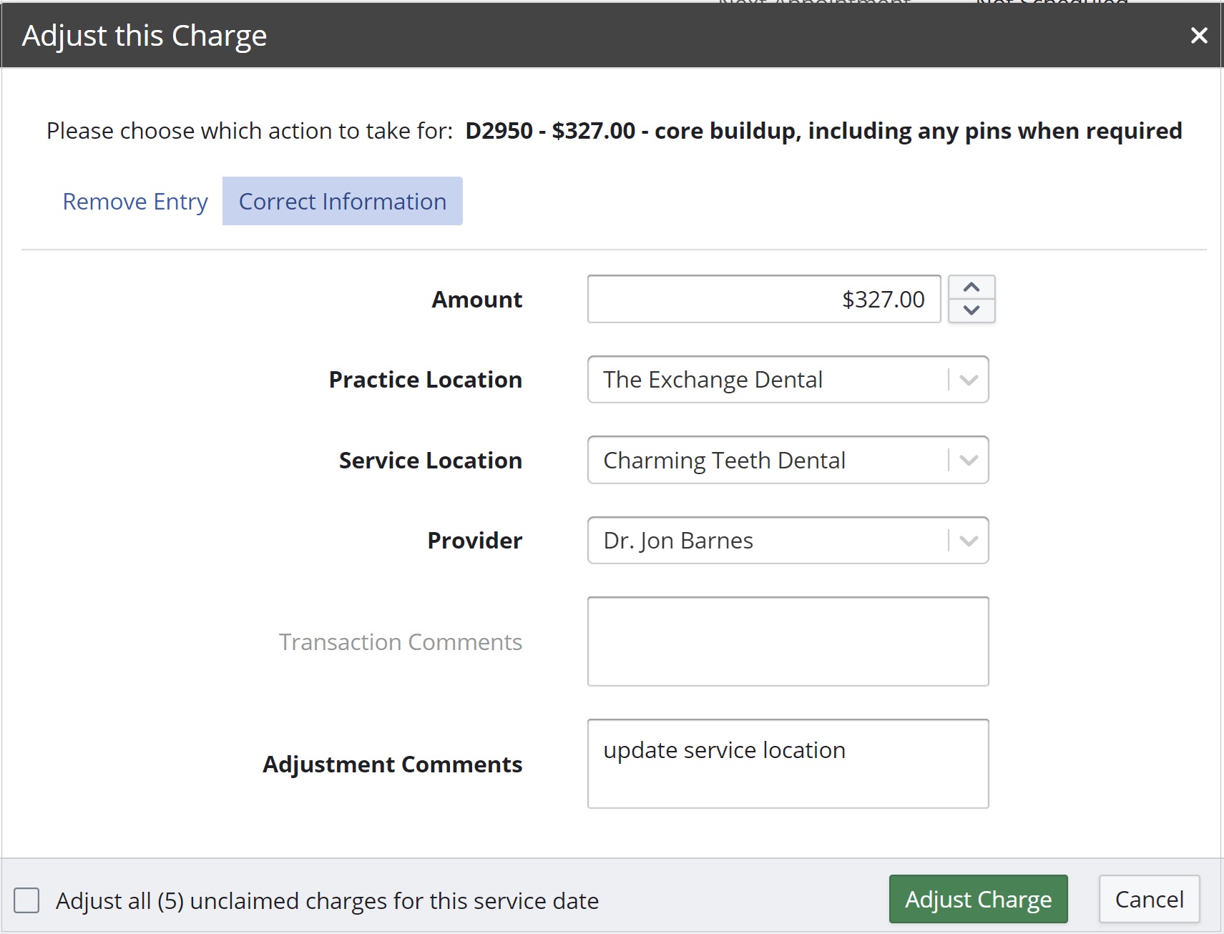Click into the Transaction Comments text box
The width and height of the screenshot is (1224, 934).
coord(788,641)
